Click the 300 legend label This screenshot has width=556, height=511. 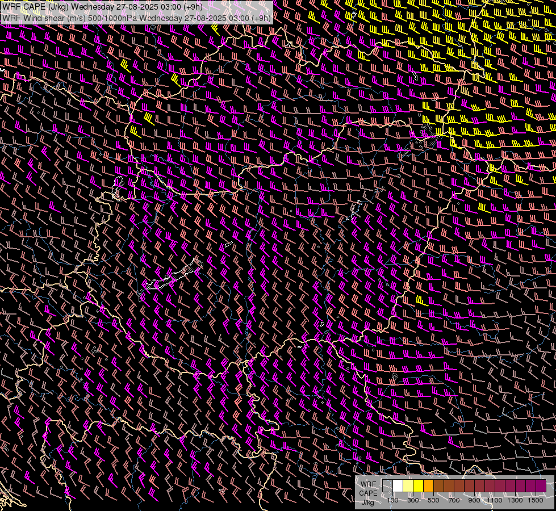click(413, 500)
